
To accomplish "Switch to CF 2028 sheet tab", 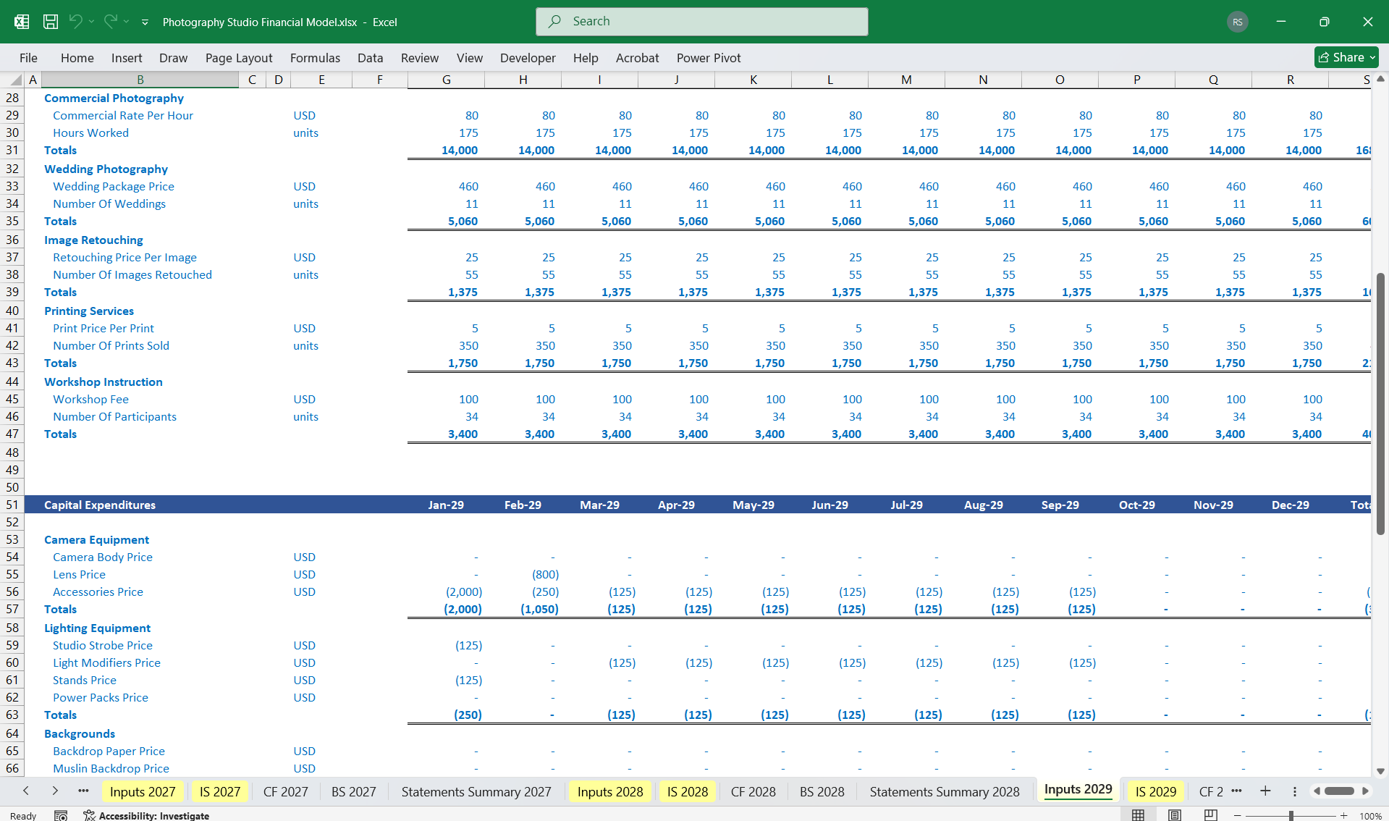I will coord(753,791).
